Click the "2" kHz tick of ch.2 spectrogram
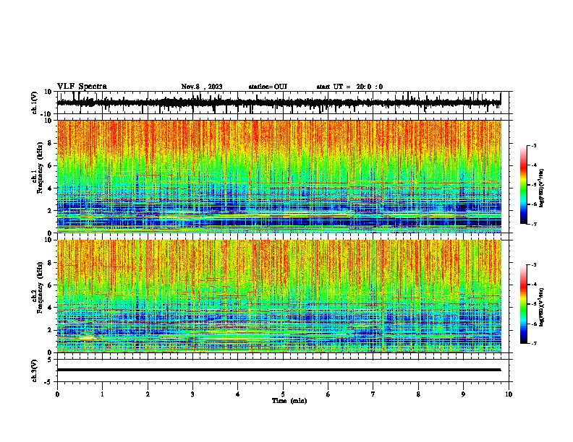 (x=51, y=330)
